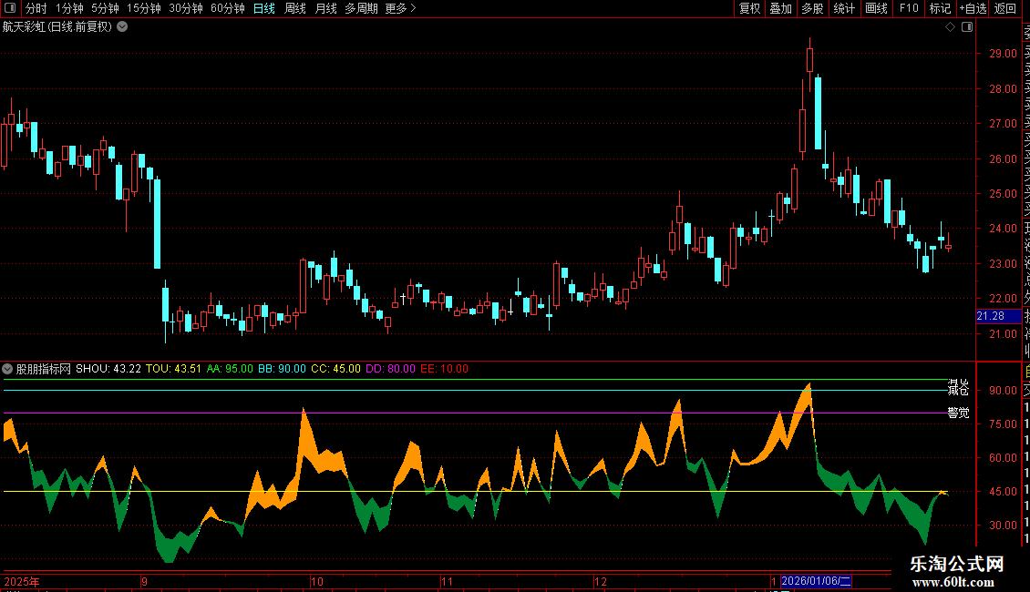Toggle the right side panel icon
This screenshot has width=1030, height=592.
click(x=967, y=27)
